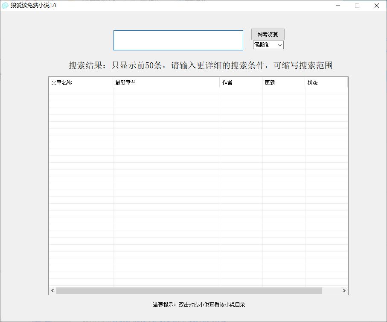
Task: Sort by the 文章名称 column header
Action: [81, 82]
